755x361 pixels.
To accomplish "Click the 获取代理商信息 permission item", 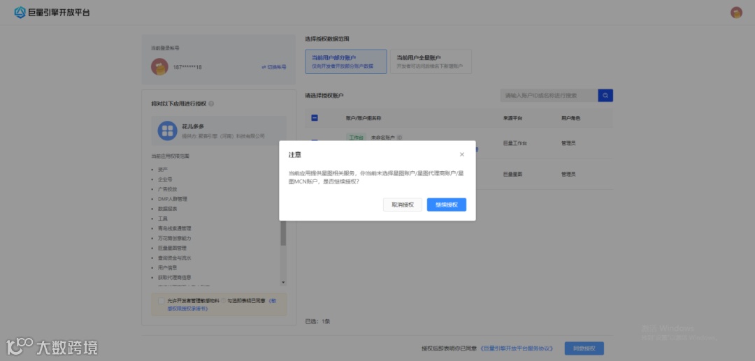I will [174, 277].
